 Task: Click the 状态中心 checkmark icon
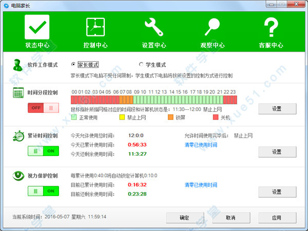(x=37, y=27)
